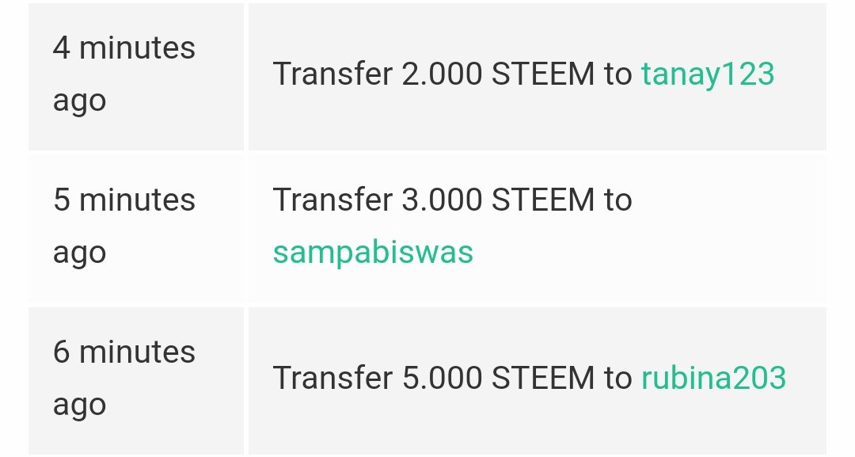Click the word Transfer in the 3.000 STEEM row

[332, 200]
